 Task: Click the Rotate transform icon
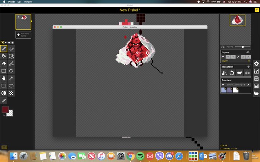click(232, 73)
